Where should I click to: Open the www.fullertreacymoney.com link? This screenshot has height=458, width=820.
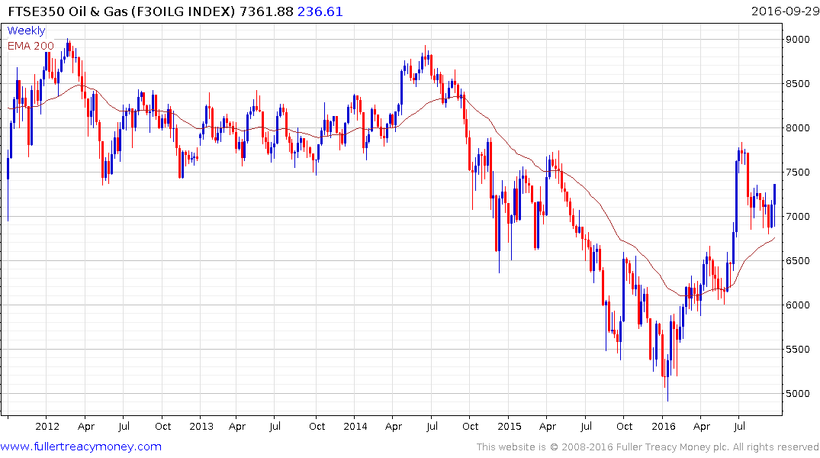[x=81, y=447]
